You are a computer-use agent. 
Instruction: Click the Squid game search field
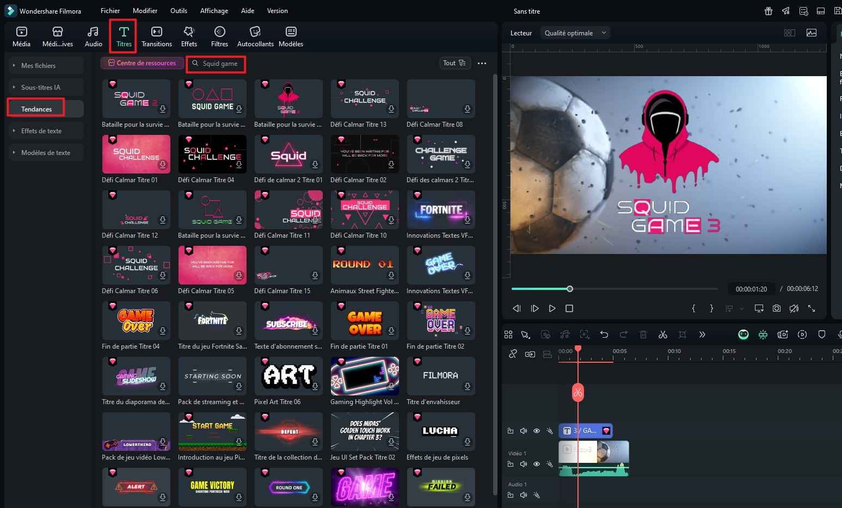click(x=216, y=64)
